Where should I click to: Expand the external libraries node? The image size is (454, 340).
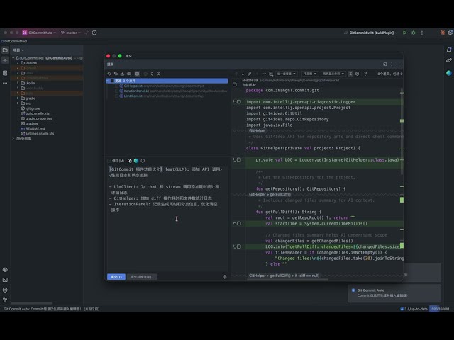[x=13, y=139]
